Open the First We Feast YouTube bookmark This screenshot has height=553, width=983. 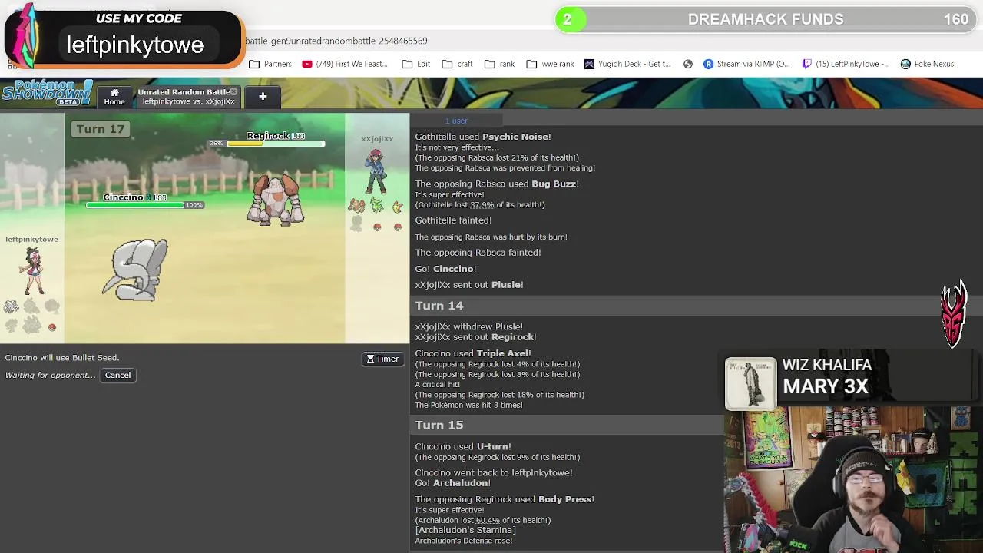[x=345, y=64]
